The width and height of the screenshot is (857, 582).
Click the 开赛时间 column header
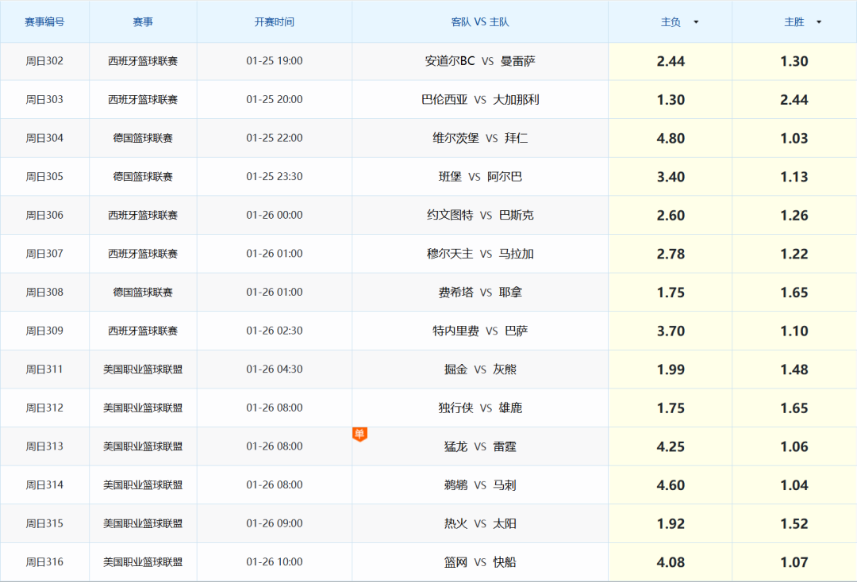tap(275, 22)
